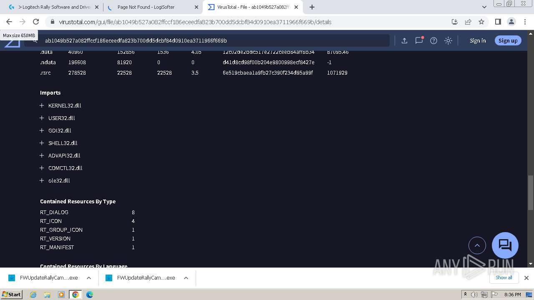Close the Logitech Rally Software tab
This screenshot has height=300, width=534.
(x=97, y=7)
